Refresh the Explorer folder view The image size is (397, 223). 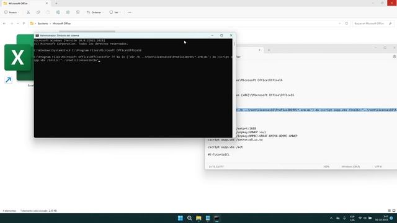coord(347,24)
